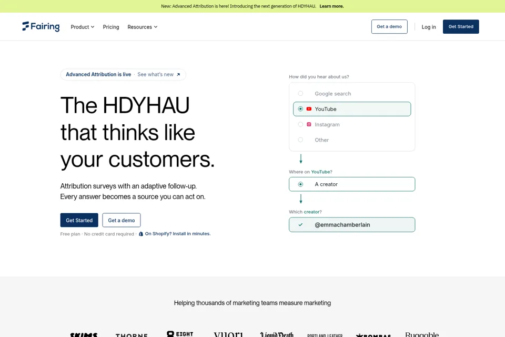505x337 pixels.
Task: Click See what's new arrow icon
Action: 178,74
